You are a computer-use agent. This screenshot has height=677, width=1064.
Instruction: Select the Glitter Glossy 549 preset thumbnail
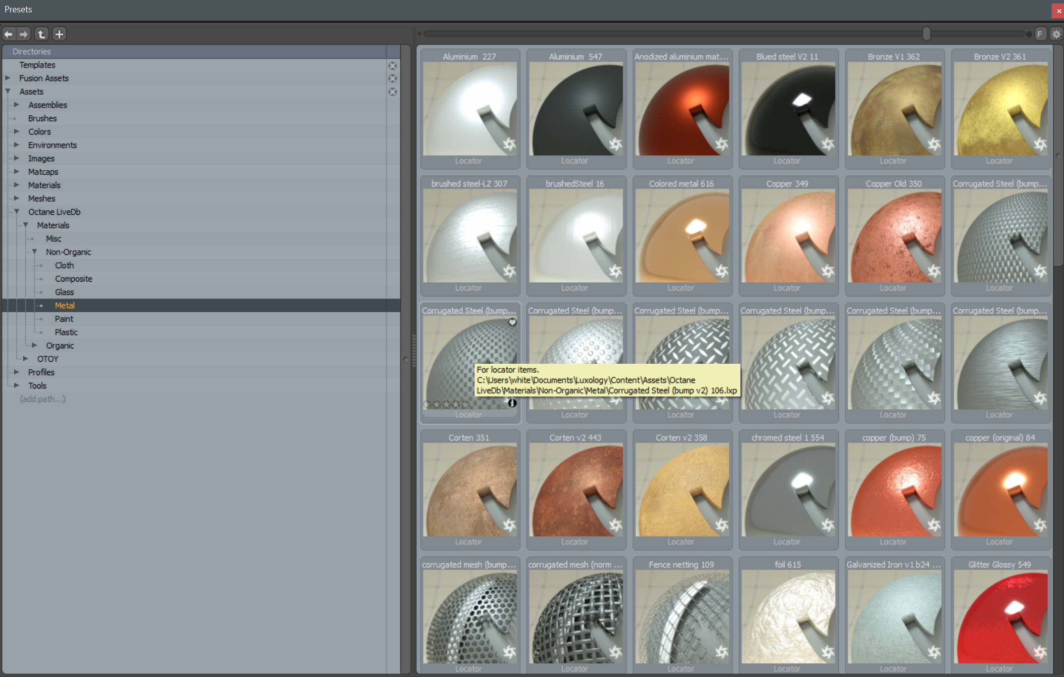[x=1000, y=616]
